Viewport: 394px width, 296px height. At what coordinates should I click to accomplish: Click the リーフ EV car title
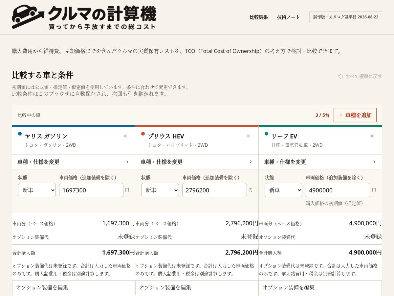click(x=284, y=136)
